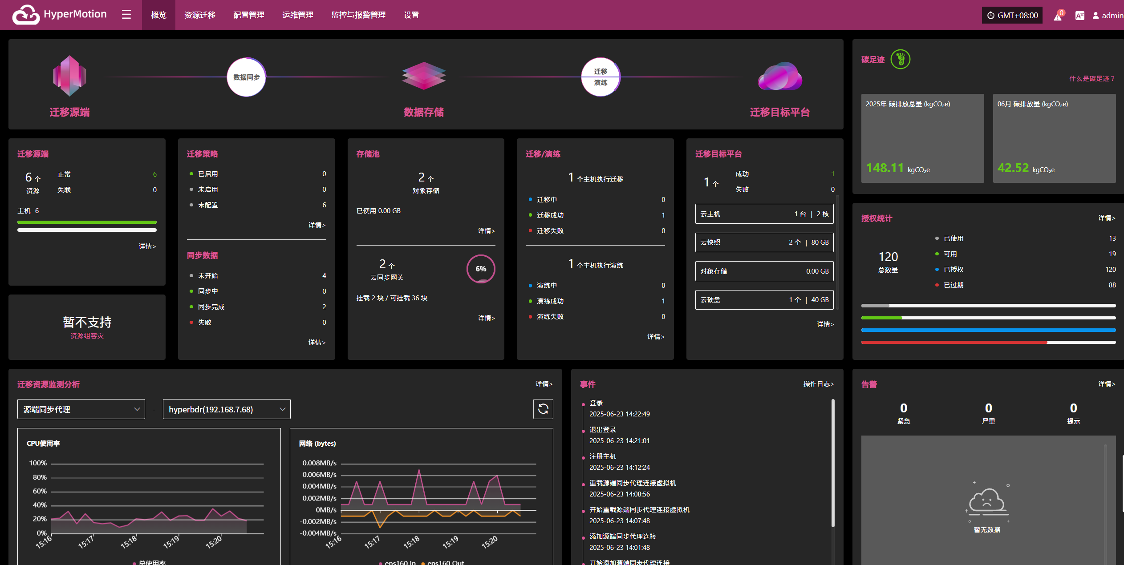1124x565 pixels.
Task: Click the 重载源端同步代理连接虚拟机 event
Action: pos(633,488)
